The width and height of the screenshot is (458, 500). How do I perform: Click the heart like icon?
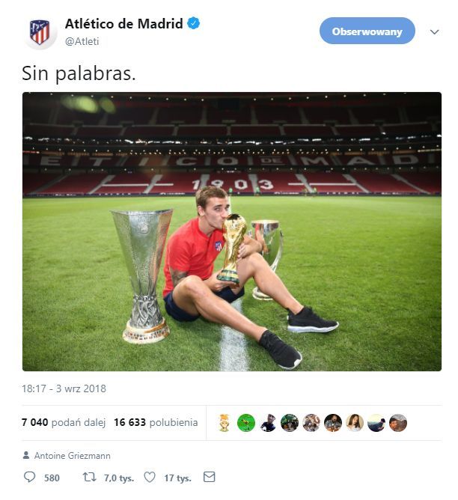150,477
